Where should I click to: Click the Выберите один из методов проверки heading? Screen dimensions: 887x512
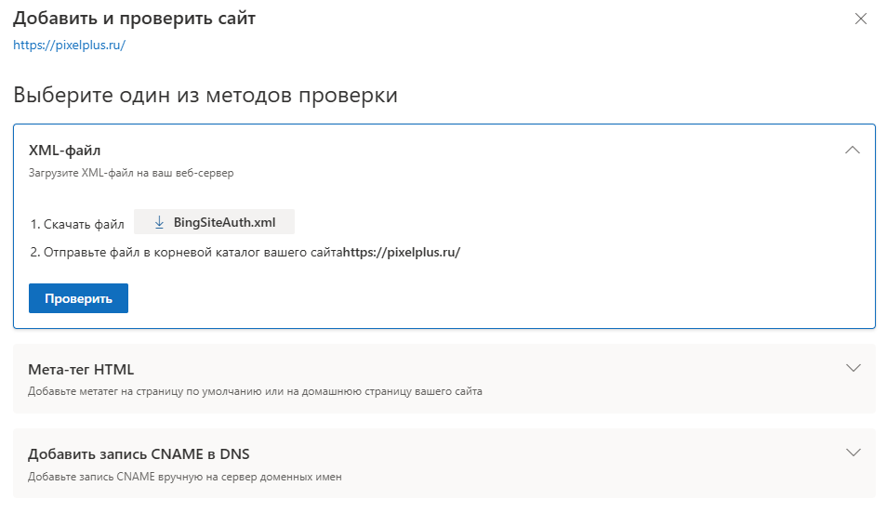click(x=205, y=95)
